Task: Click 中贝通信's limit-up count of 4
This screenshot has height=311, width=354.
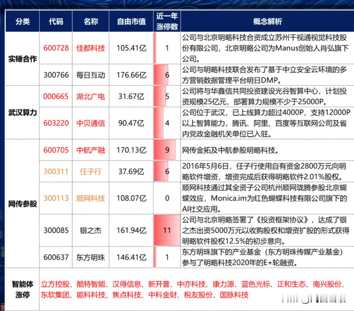Action: click(167, 123)
